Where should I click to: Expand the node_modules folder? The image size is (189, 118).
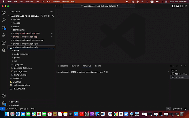21,54
